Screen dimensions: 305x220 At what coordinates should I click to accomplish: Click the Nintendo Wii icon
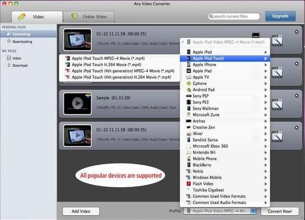point(189,152)
